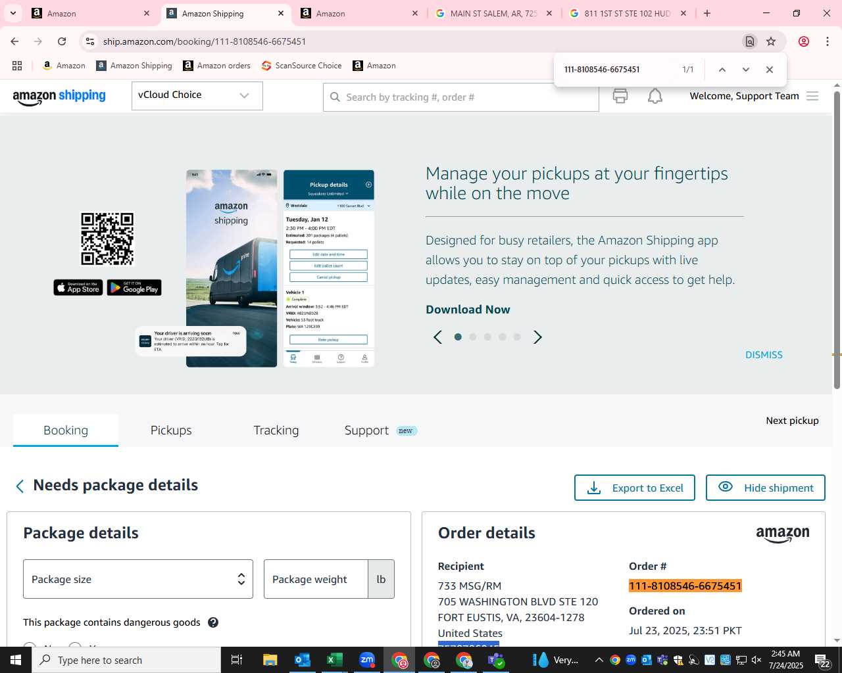Viewport: 842px width, 673px height.
Task: View site information icon in the address bar
Action: point(90,41)
